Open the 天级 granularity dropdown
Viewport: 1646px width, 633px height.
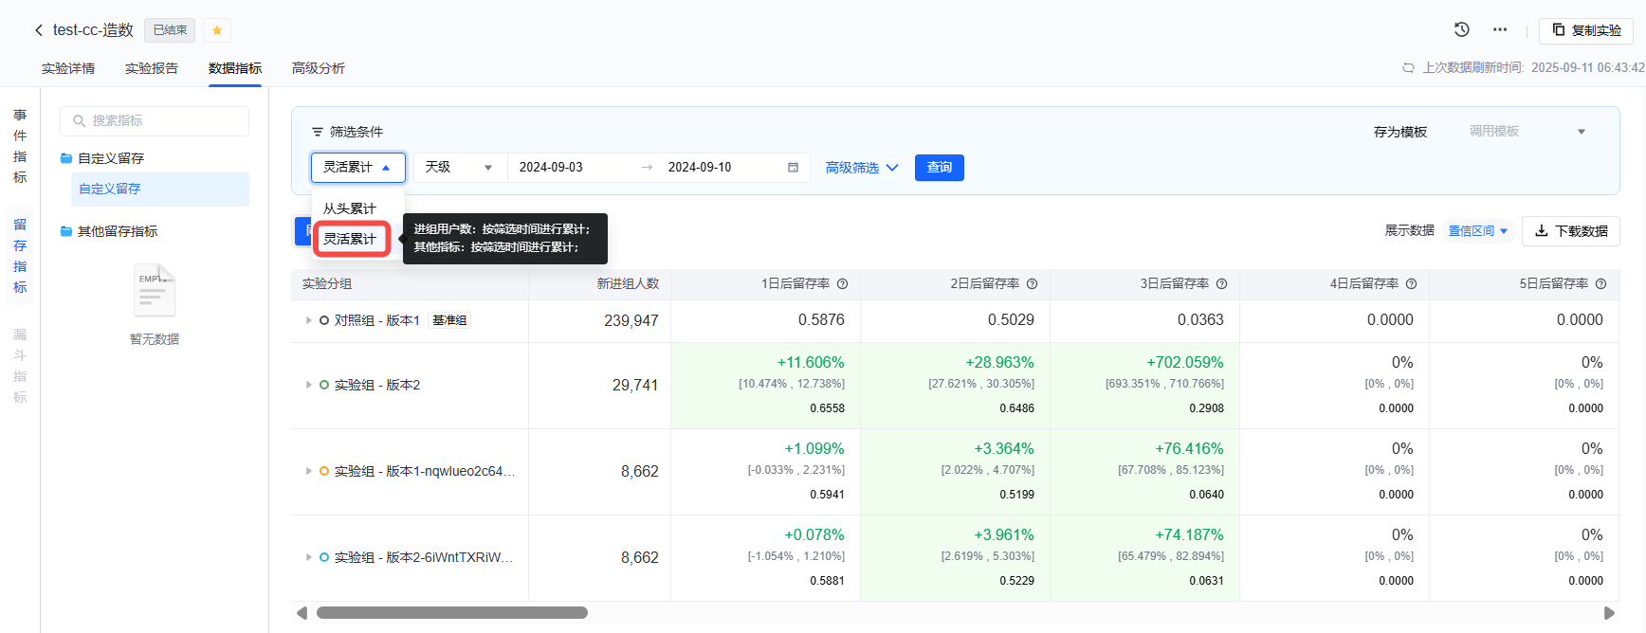(459, 168)
